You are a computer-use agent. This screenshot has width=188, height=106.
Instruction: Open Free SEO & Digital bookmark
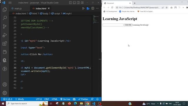tap(145, 11)
